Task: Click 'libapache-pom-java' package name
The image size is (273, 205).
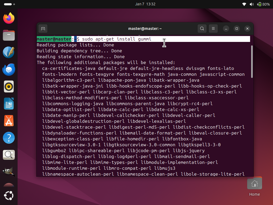Action: (122, 80)
